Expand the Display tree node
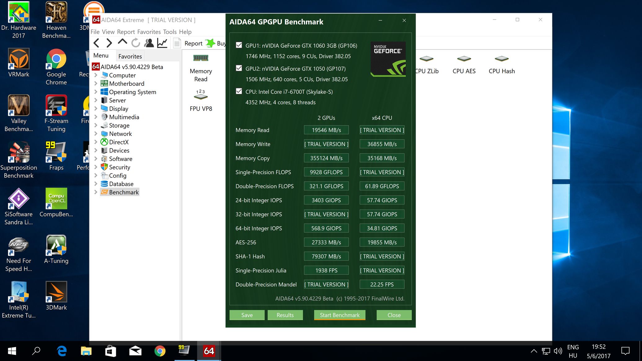Screen dimensions: 642x361 [96, 108]
